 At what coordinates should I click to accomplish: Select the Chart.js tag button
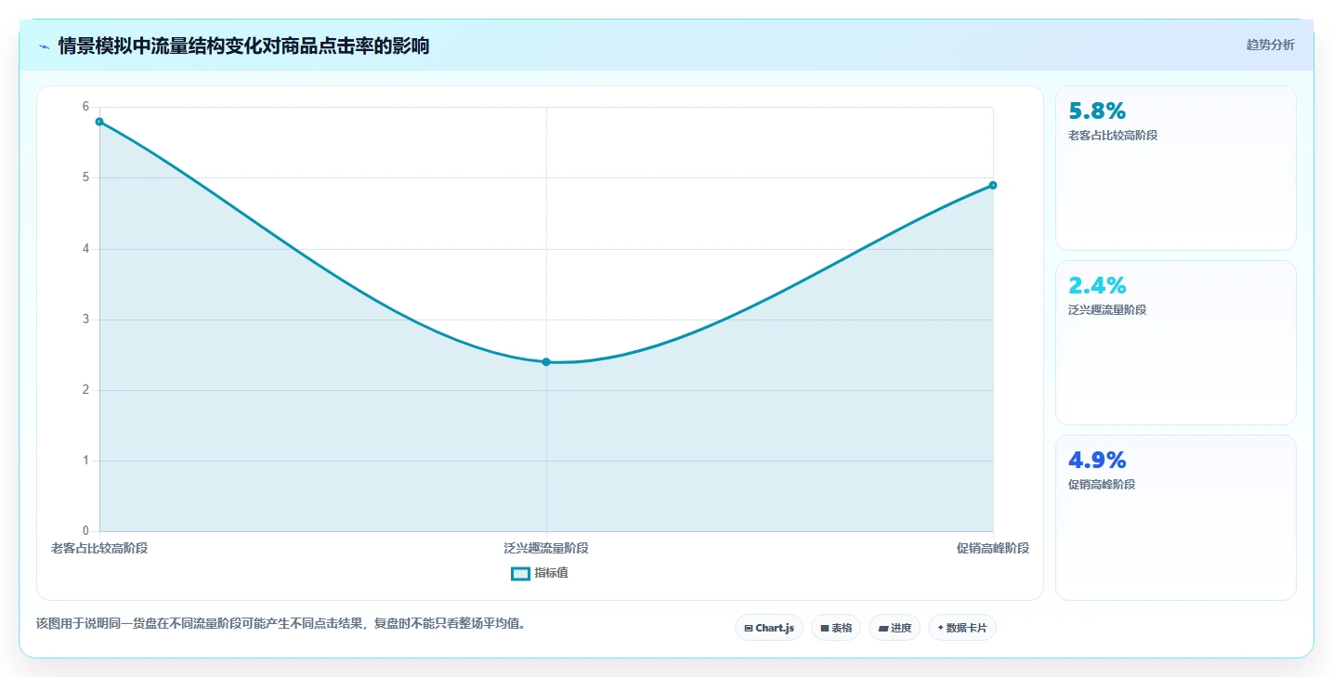pos(769,628)
